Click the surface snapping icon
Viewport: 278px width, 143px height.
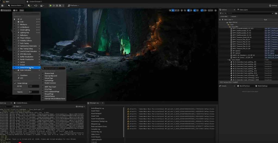(x=185, y=11)
